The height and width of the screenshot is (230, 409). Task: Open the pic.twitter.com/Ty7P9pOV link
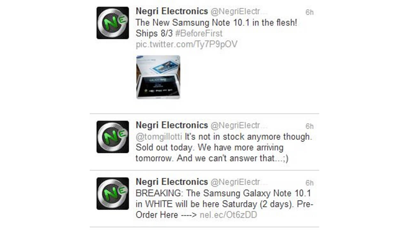click(x=187, y=44)
